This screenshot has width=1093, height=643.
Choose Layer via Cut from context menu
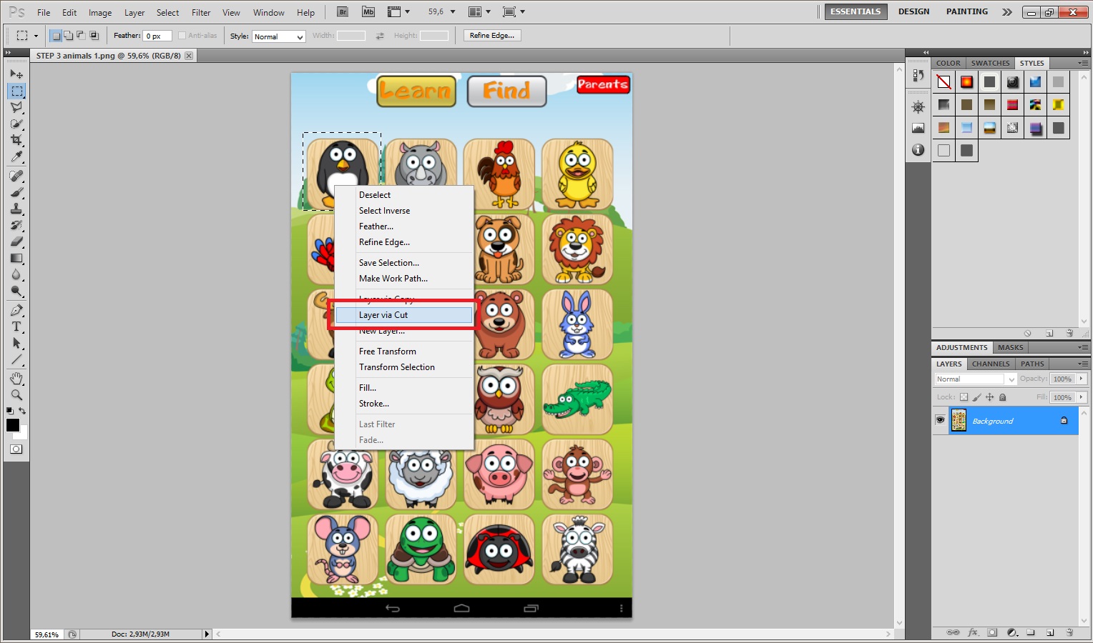pyautogui.click(x=404, y=315)
